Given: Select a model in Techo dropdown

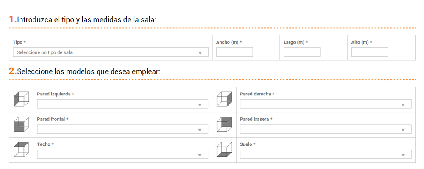Looking at the screenshot, I should tap(123, 155).
